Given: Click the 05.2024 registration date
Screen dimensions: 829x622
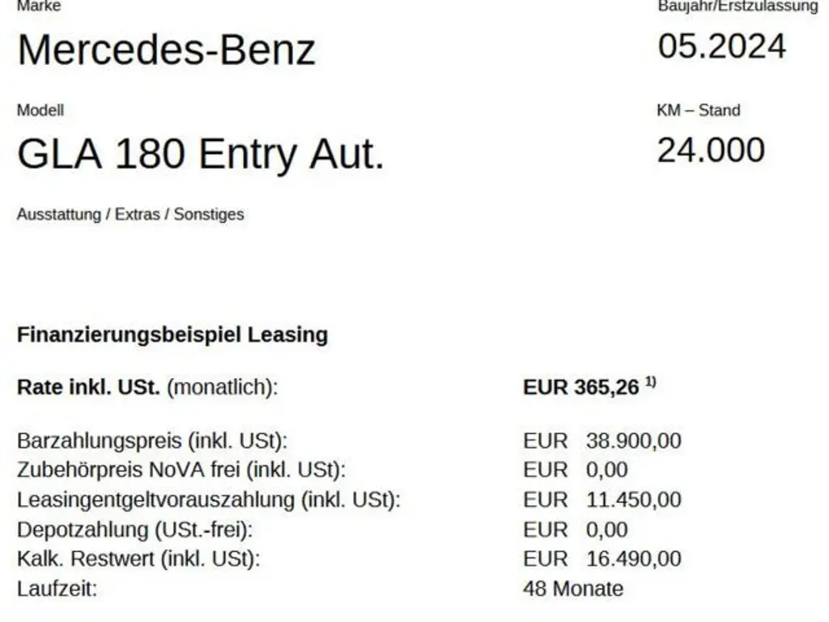Looking at the screenshot, I should [x=721, y=46].
